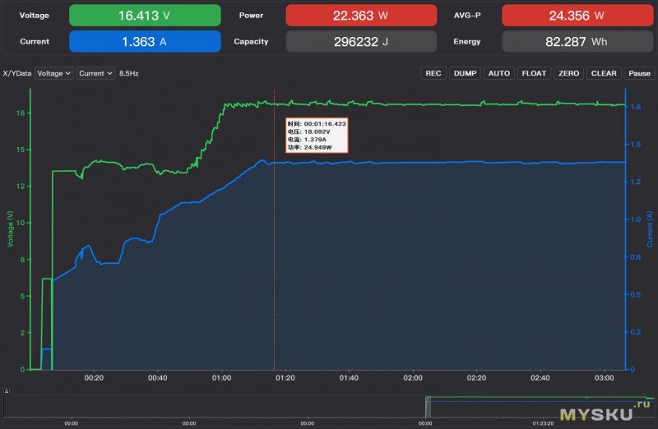The width and height of the screenshot is (658, 429).
Task: Click the Capacity readout 296232 J
Action: 361,41
